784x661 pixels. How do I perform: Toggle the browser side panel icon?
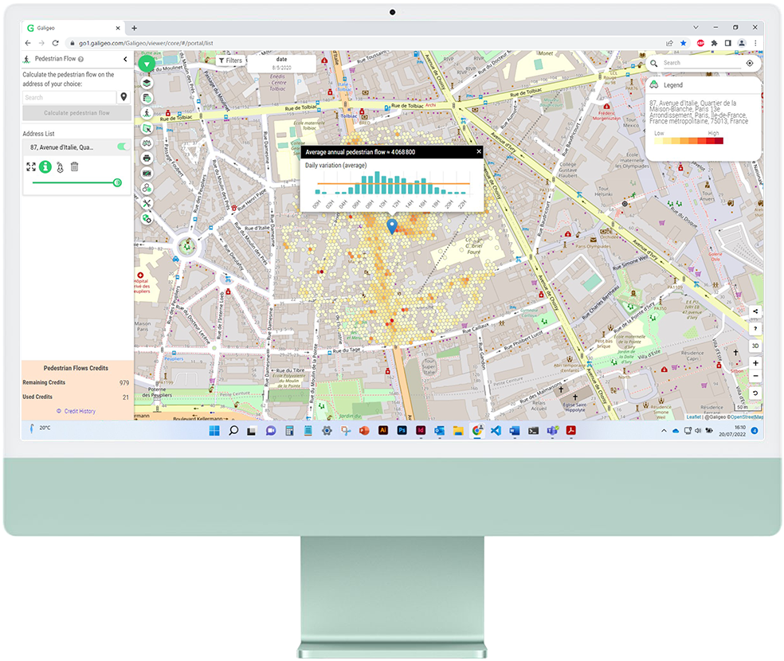pos(728,43)
